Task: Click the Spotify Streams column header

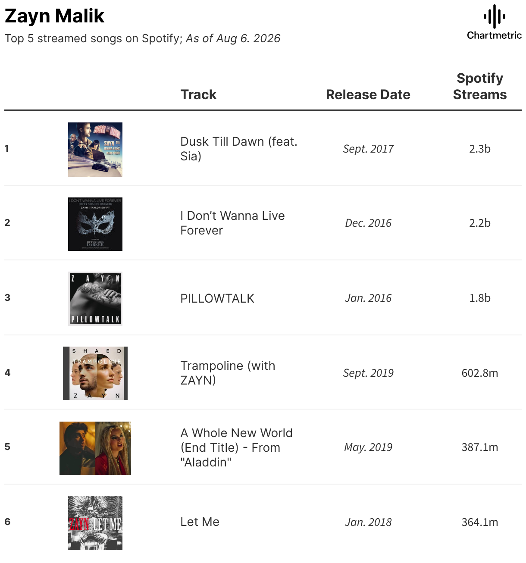Action: (480, 86)
